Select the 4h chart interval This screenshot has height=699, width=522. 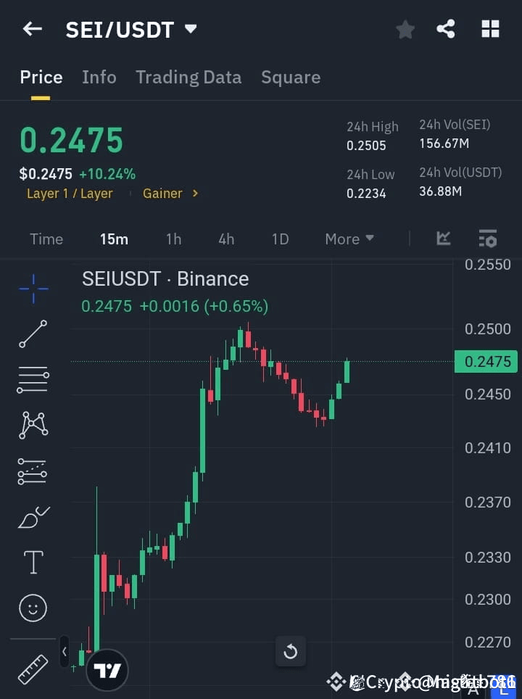coord(226,239)
